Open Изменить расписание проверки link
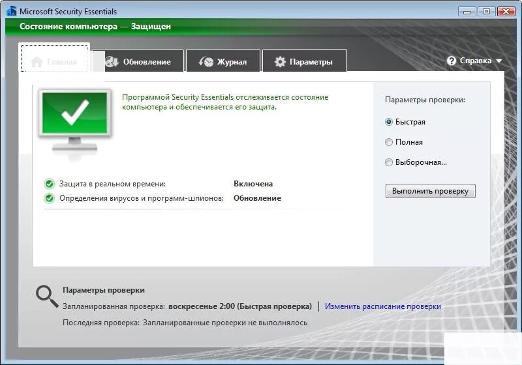 (383, 306)
